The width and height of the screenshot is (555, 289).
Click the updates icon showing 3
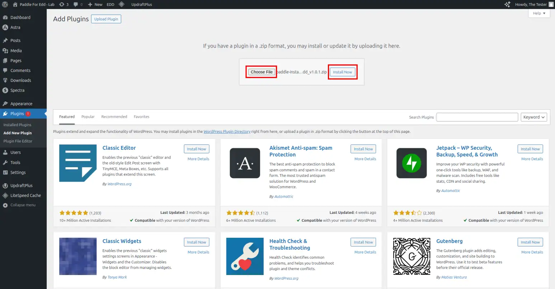click(62, 4)
